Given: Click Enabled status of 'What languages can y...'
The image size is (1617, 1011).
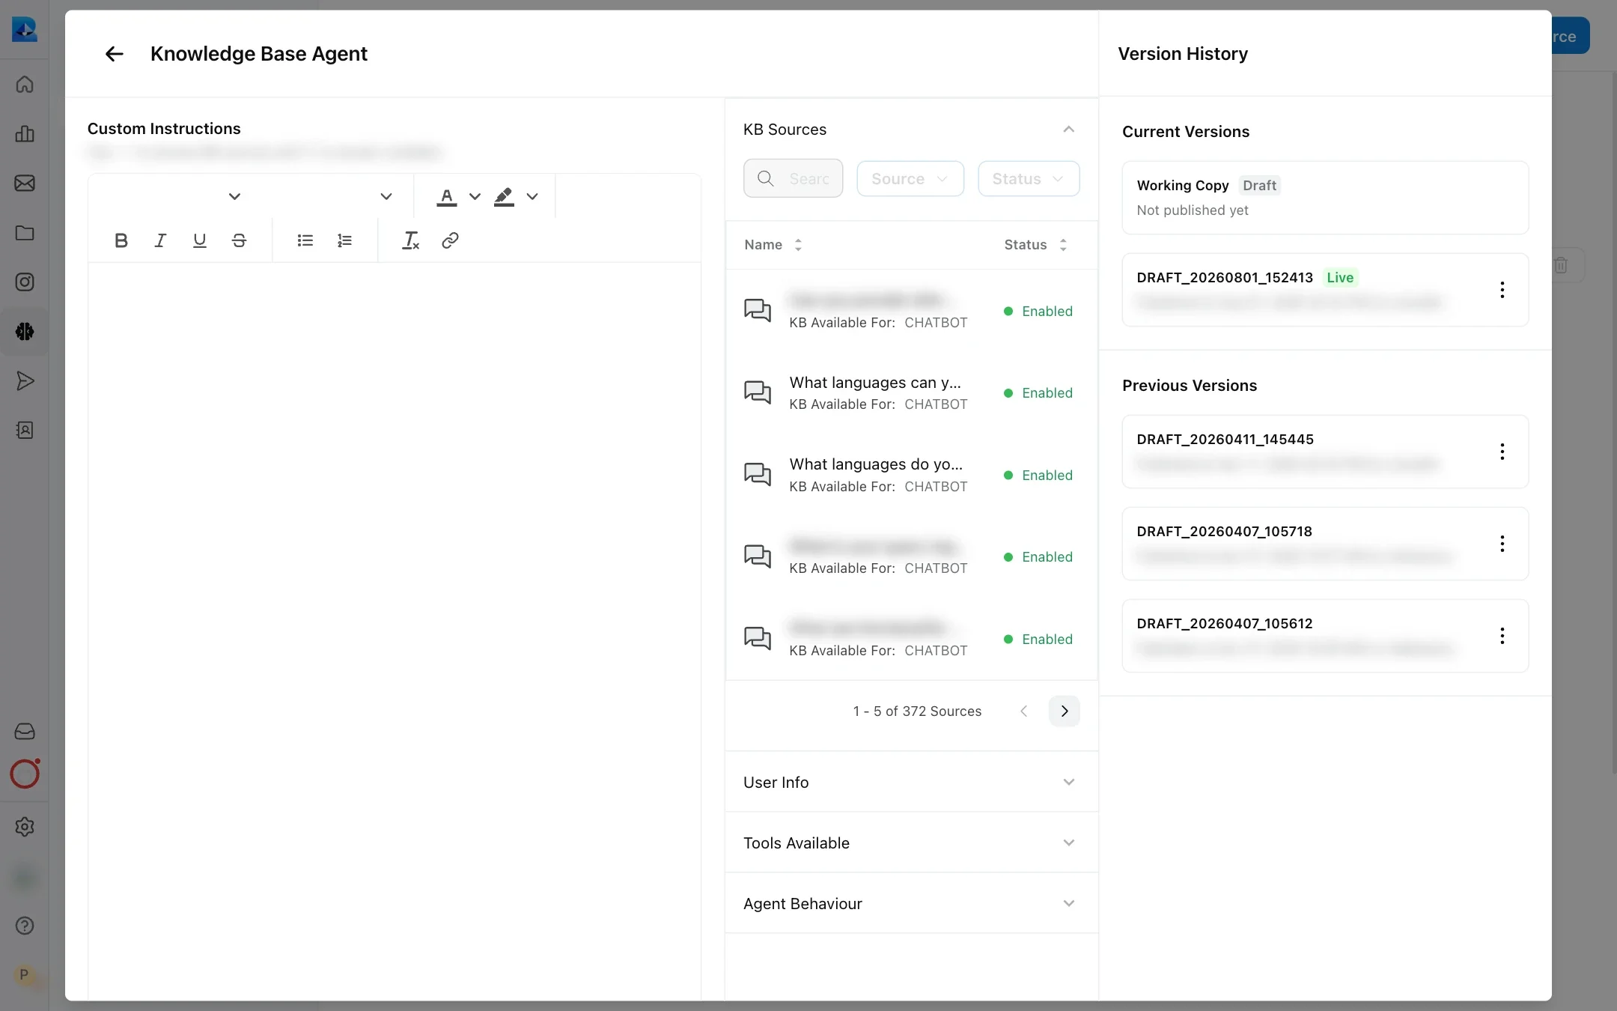Looking at the screenshot, I should 1038,393.
